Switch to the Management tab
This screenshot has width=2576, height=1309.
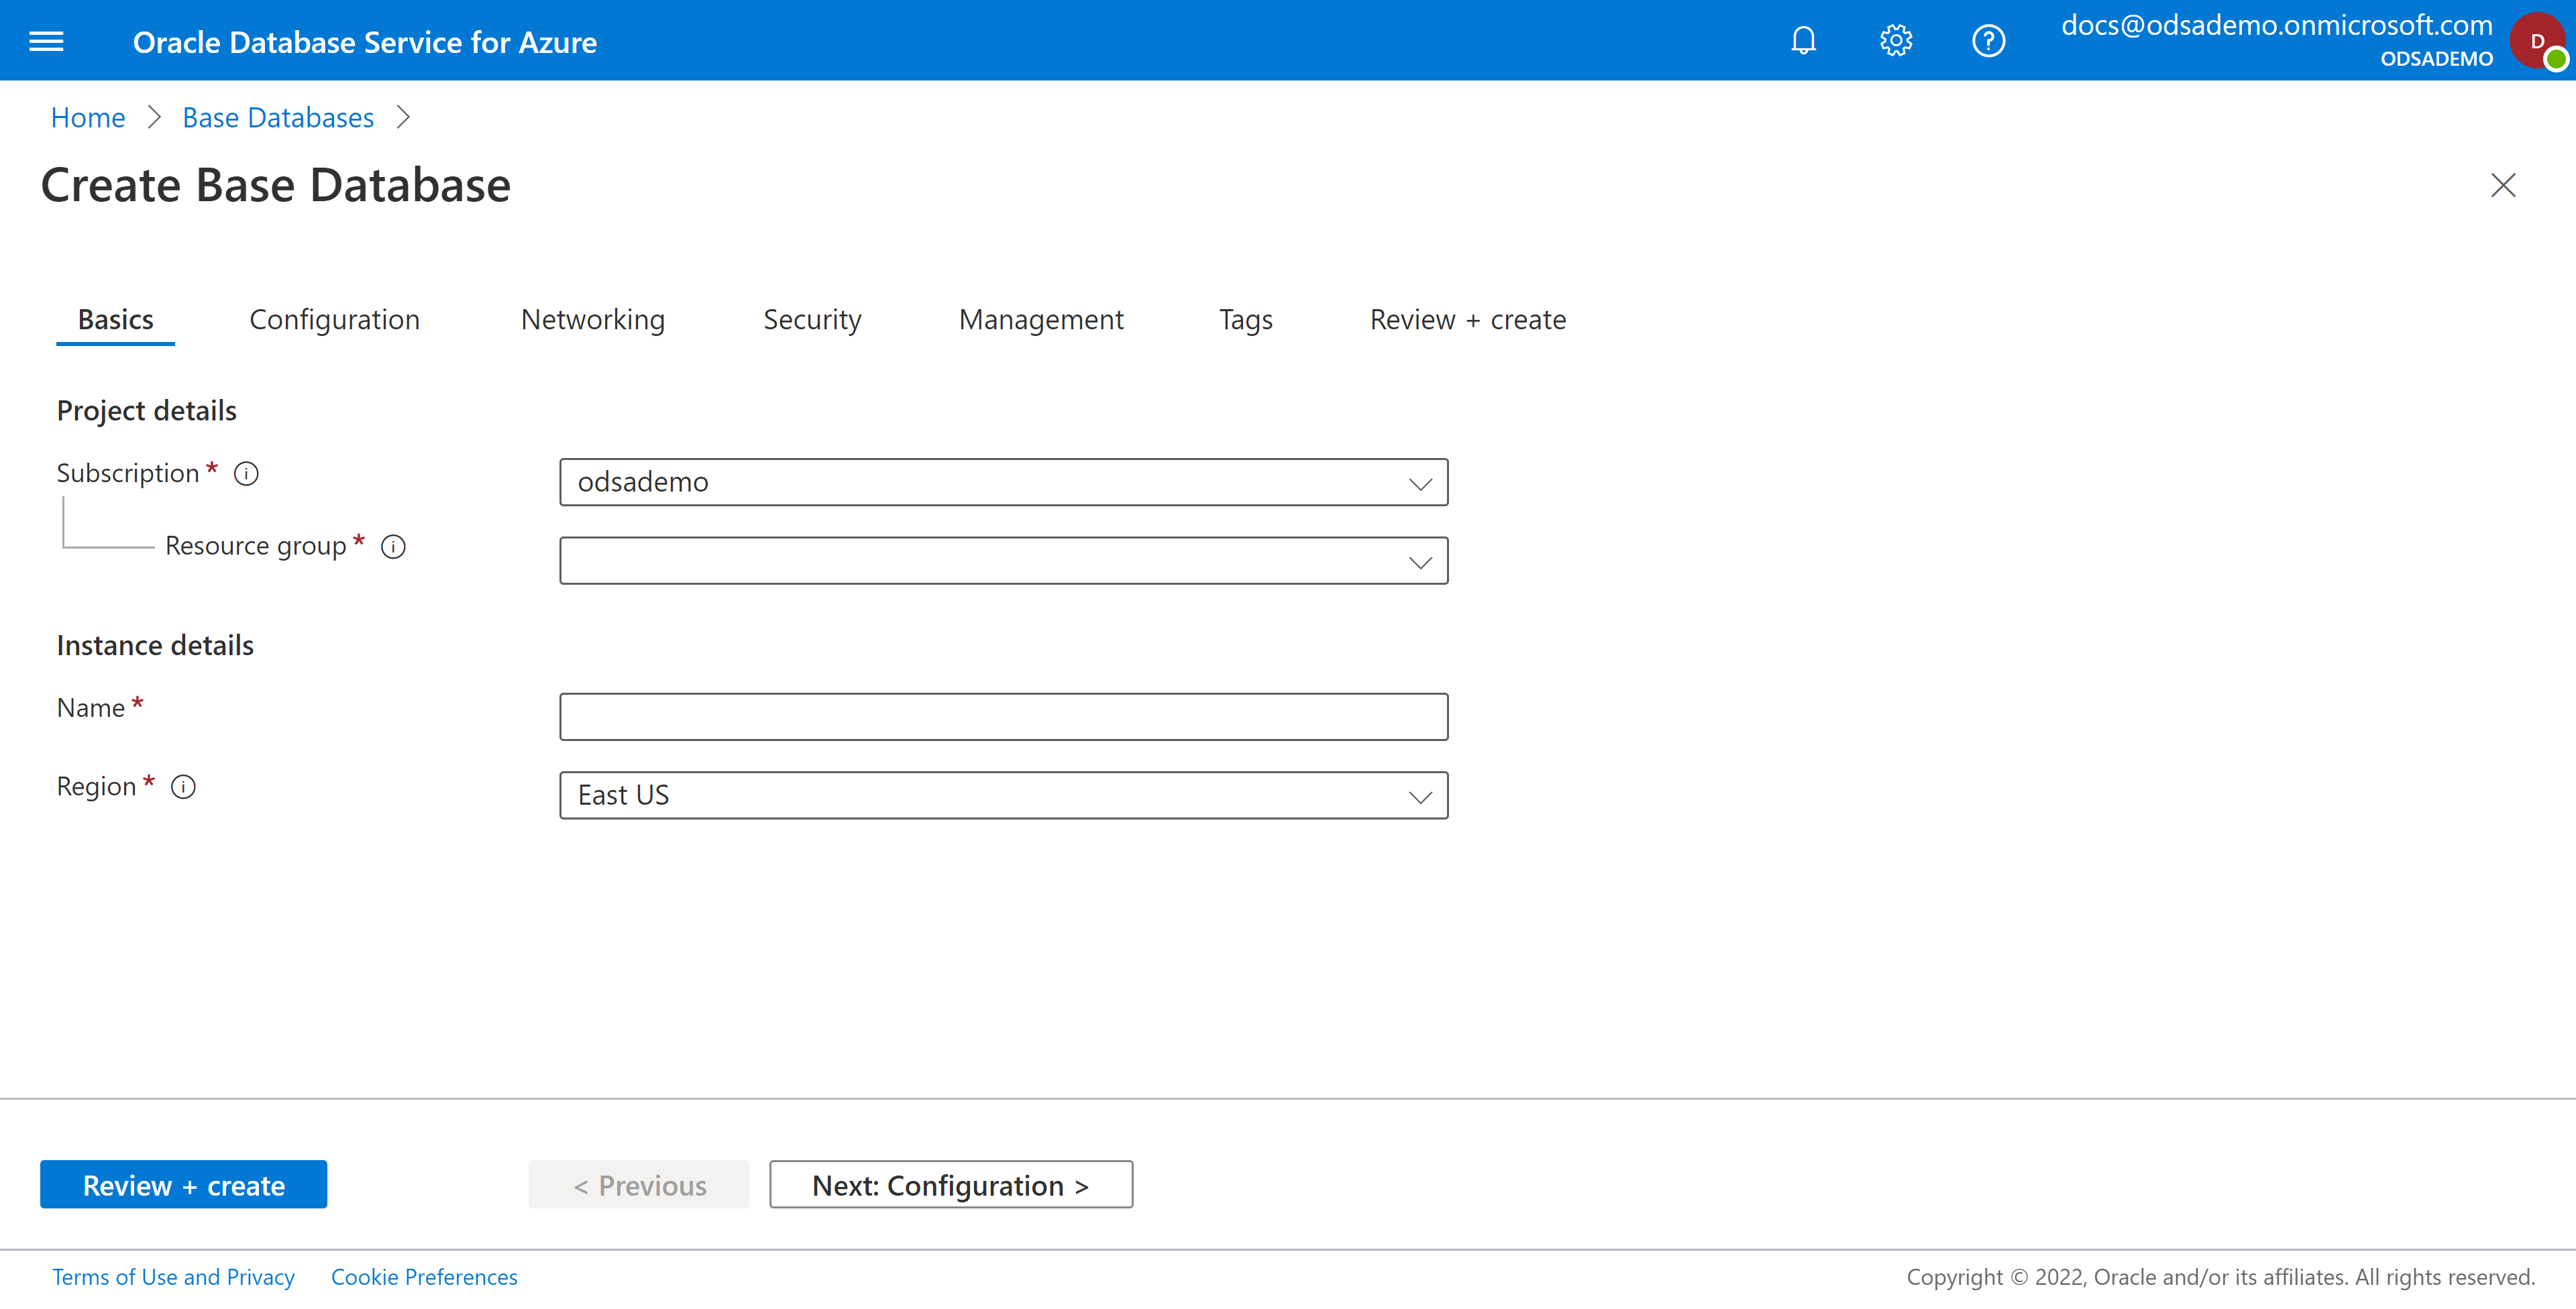tap(1041, 320)
